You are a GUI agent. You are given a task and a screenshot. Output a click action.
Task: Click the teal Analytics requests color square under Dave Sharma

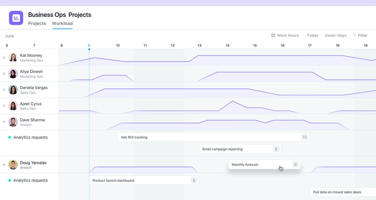10,137
